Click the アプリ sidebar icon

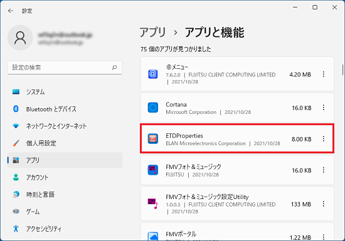16,160
